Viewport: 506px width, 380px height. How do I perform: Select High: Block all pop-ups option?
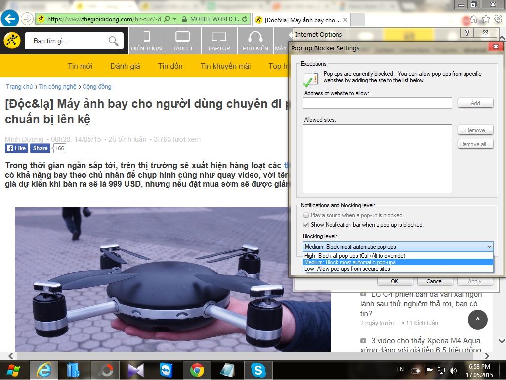click(354, 256)
